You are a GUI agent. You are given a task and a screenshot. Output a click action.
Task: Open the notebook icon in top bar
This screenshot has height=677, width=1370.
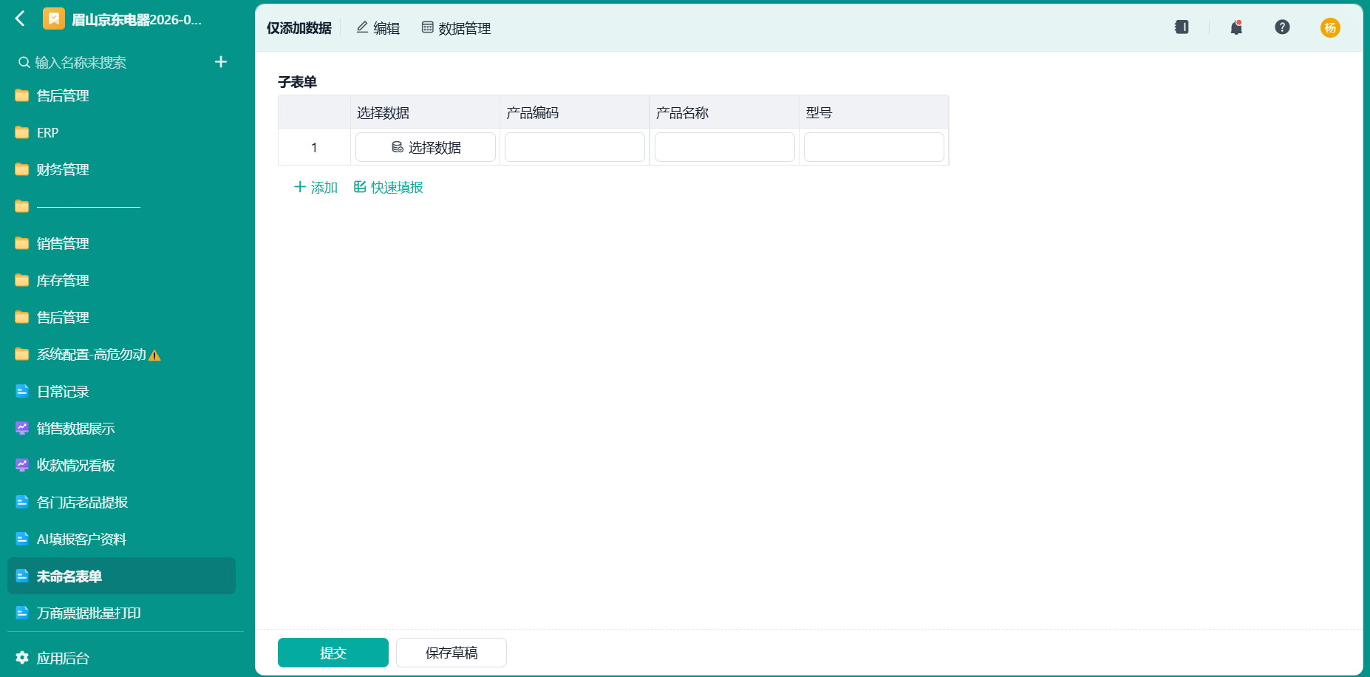click(1182, 27)
